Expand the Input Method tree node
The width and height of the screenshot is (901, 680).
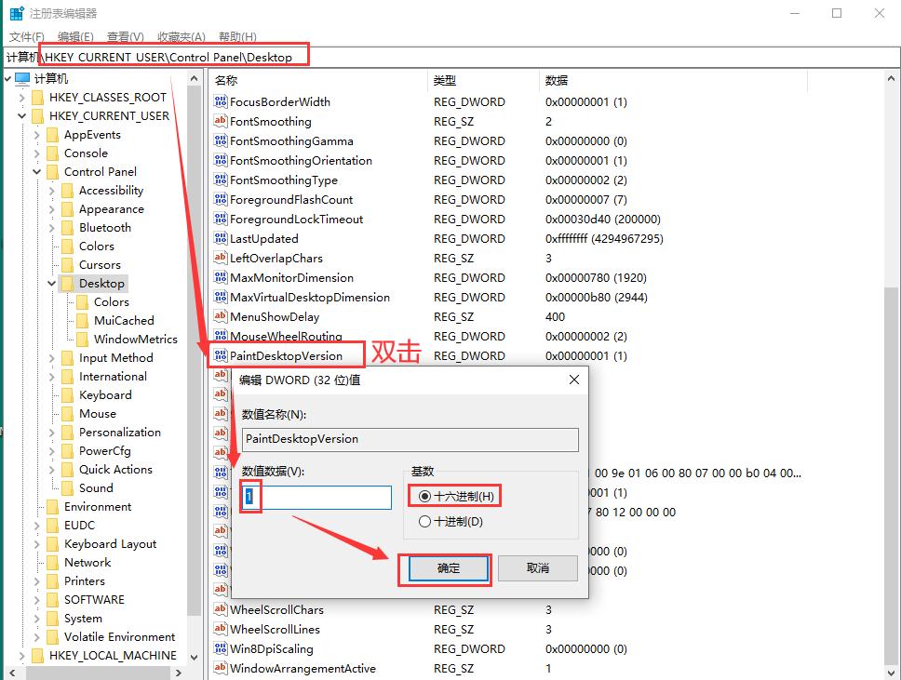(52, 358)
